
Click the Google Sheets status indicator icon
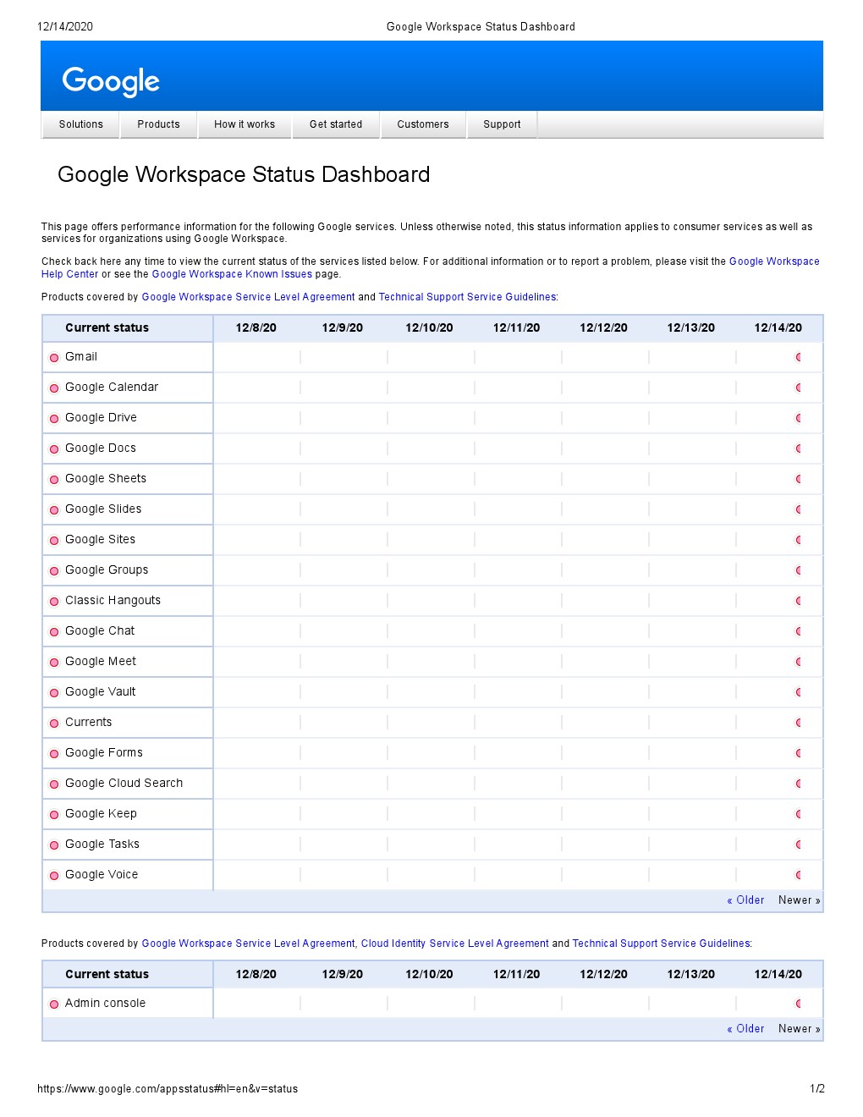pyautogui.click(x=54, y=480)
